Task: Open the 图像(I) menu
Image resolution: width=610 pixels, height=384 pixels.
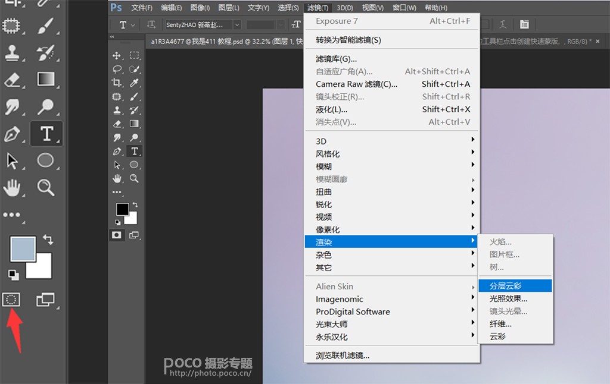Action: [x=200, y=8]
